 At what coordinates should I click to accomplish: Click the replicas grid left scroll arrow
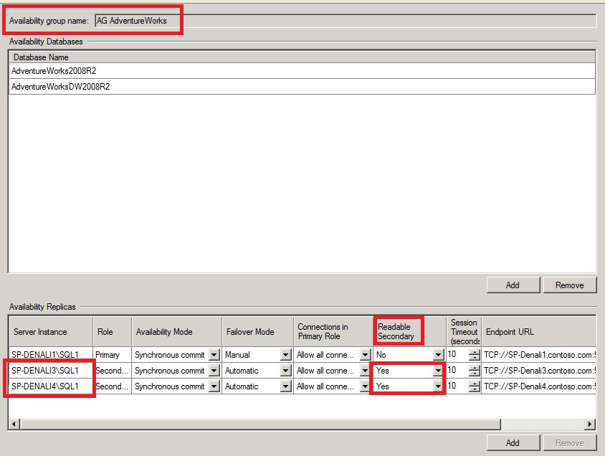(14, 424)
